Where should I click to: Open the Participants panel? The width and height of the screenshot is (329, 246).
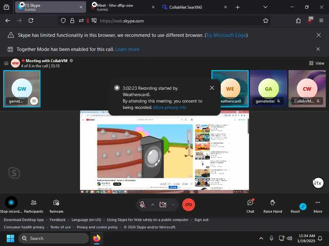33,206
